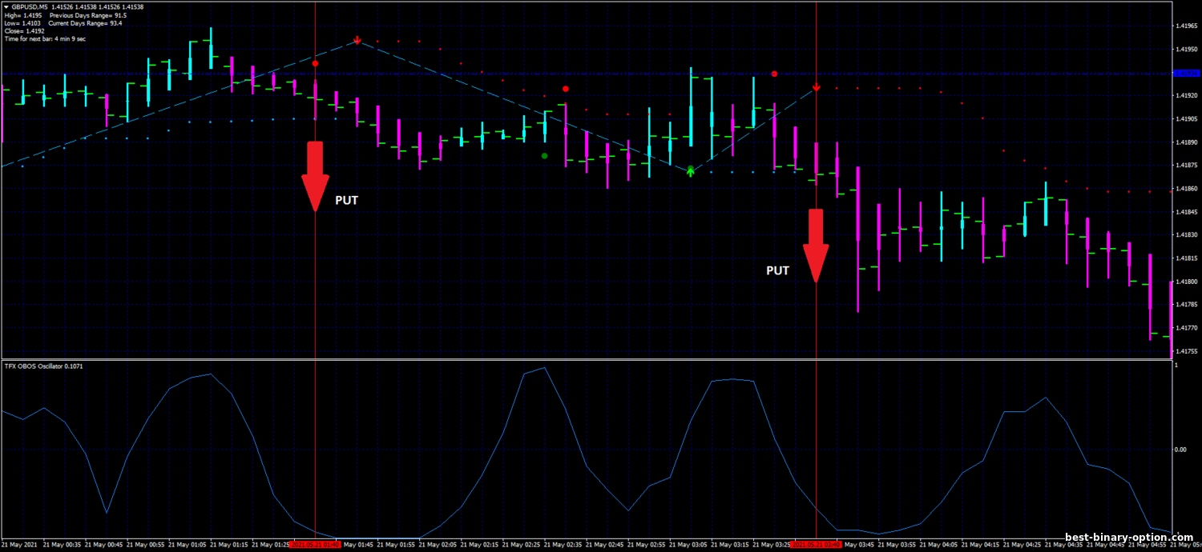Click the blue-highlighted current price label

tap(1186, 74)
